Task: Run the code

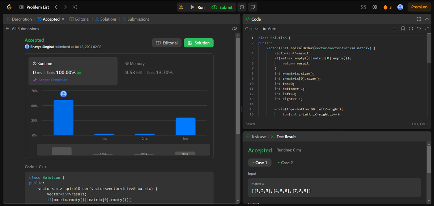Action: [x=197, y=7]
